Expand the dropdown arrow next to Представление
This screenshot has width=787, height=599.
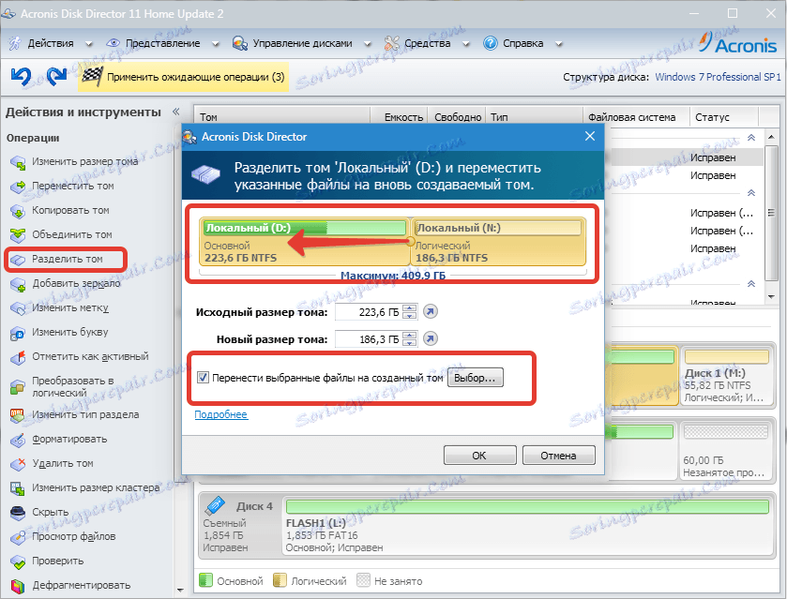(216, 44)
